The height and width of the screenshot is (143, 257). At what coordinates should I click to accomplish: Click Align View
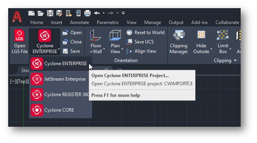(x=142, y=51)
